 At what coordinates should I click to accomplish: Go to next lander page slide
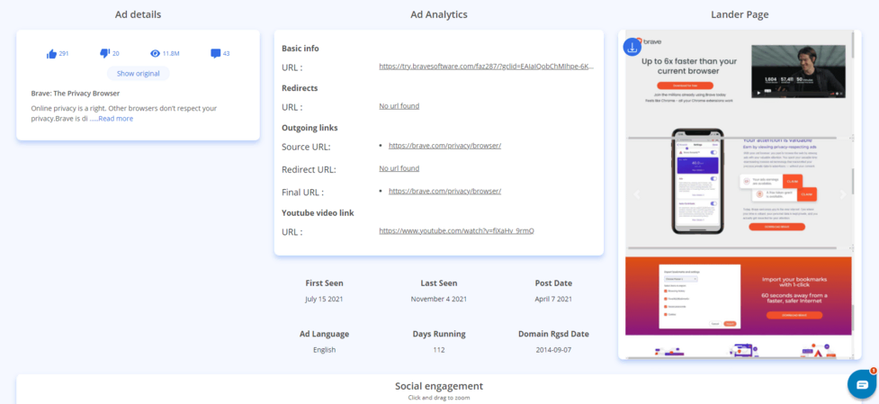(842, 195)
